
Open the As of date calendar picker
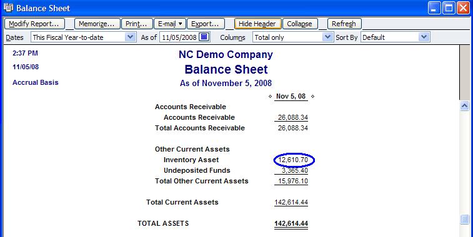pos(204,37)
